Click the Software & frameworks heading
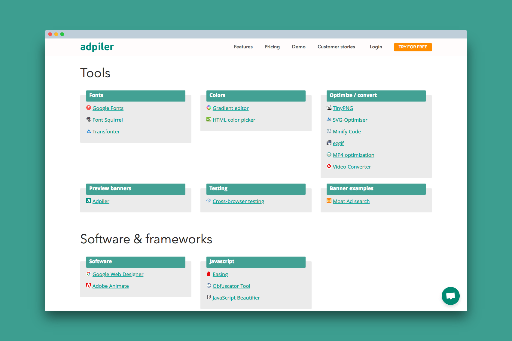 point(146,239)
